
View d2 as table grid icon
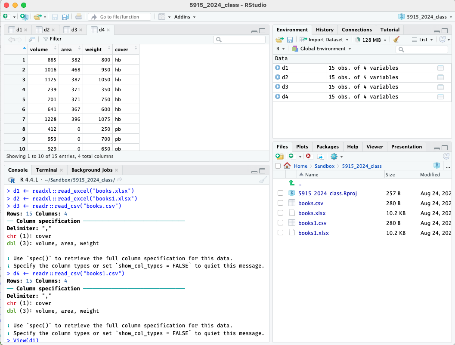(x=440, y=77)
